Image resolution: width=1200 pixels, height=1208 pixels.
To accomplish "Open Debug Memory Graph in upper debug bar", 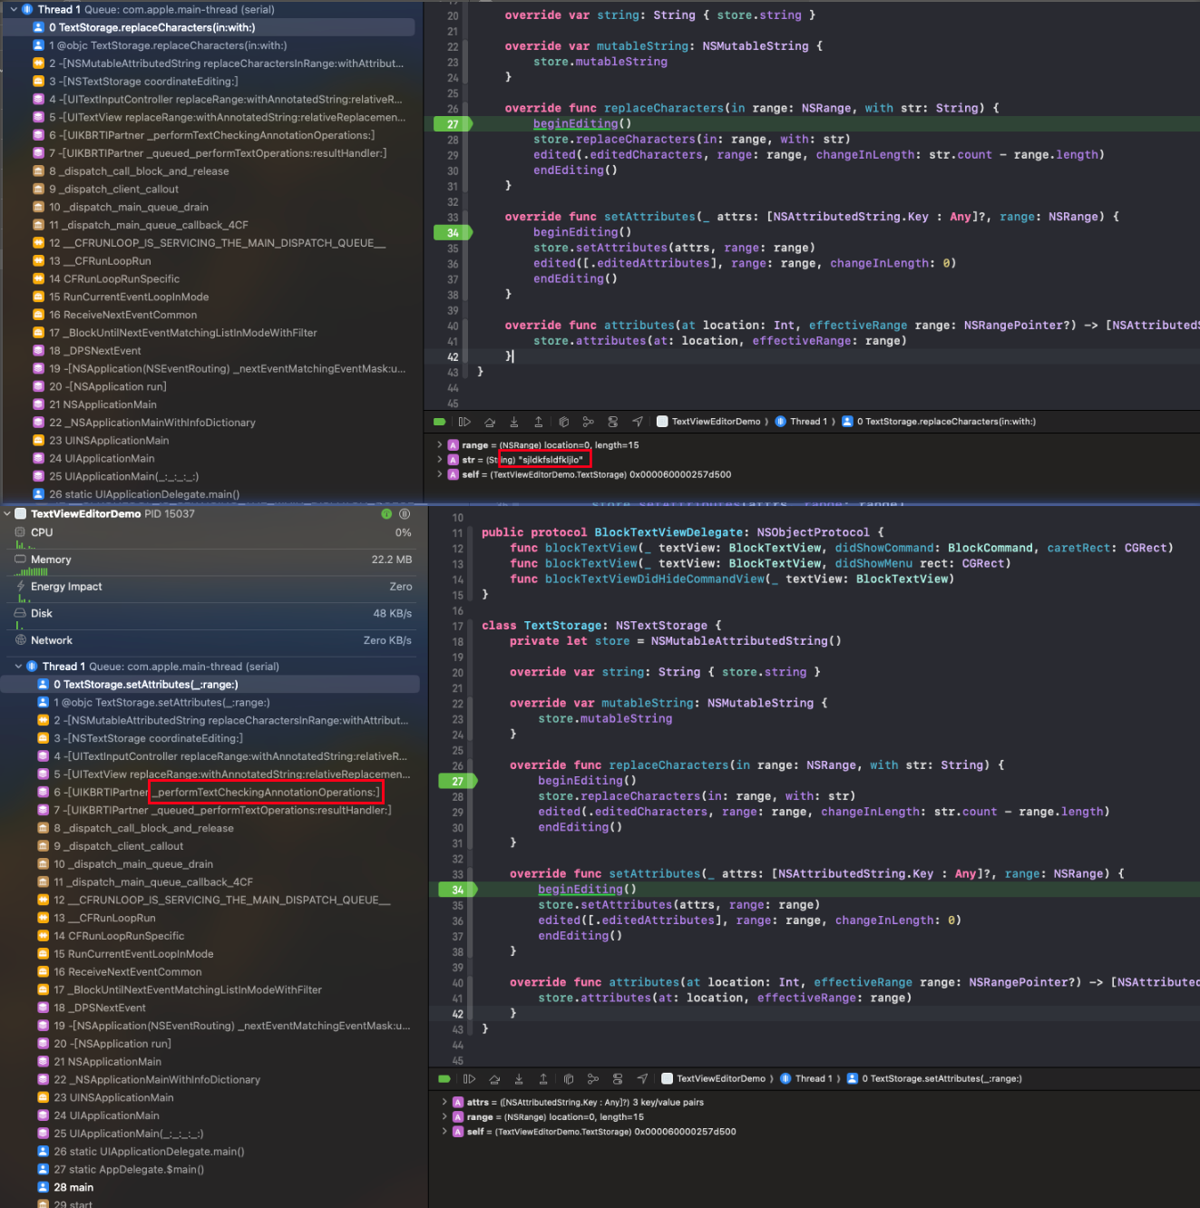I will point(588,422).
